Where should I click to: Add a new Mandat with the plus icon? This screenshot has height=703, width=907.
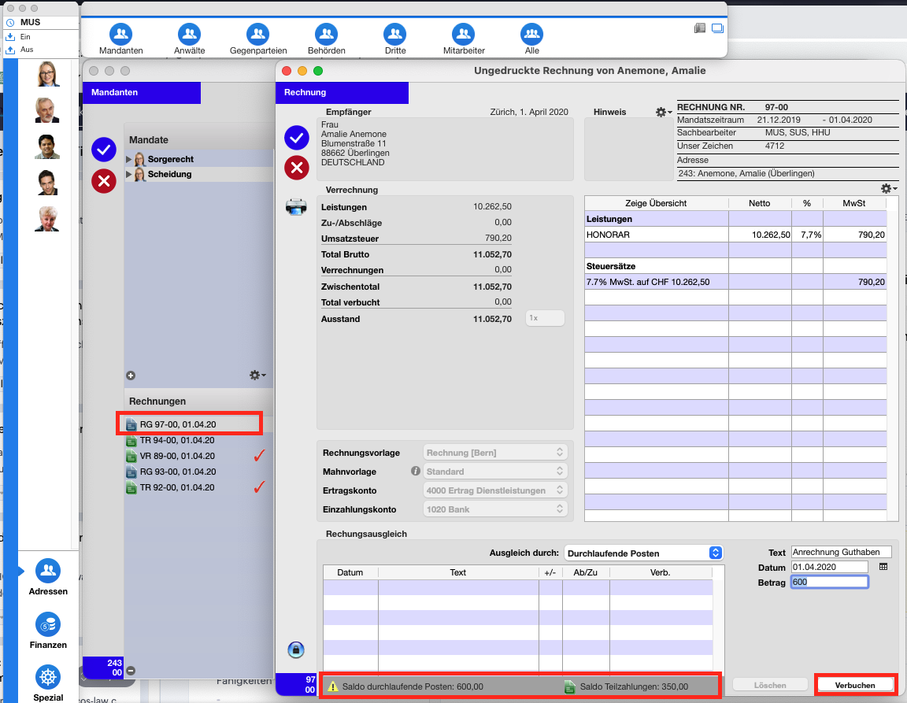131,376
